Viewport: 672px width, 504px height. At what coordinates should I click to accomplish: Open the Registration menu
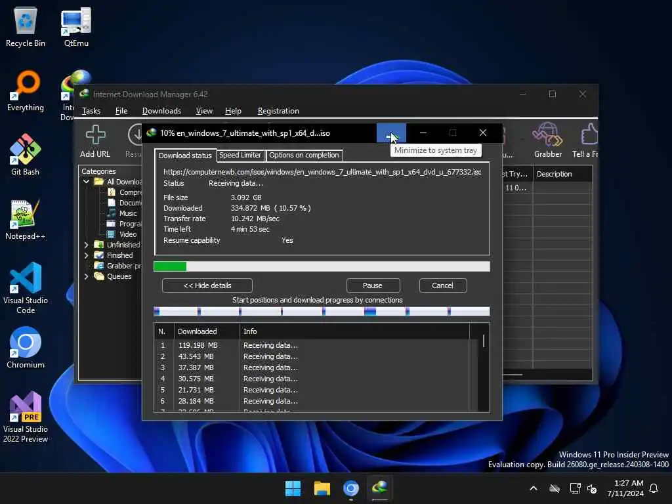278,111
